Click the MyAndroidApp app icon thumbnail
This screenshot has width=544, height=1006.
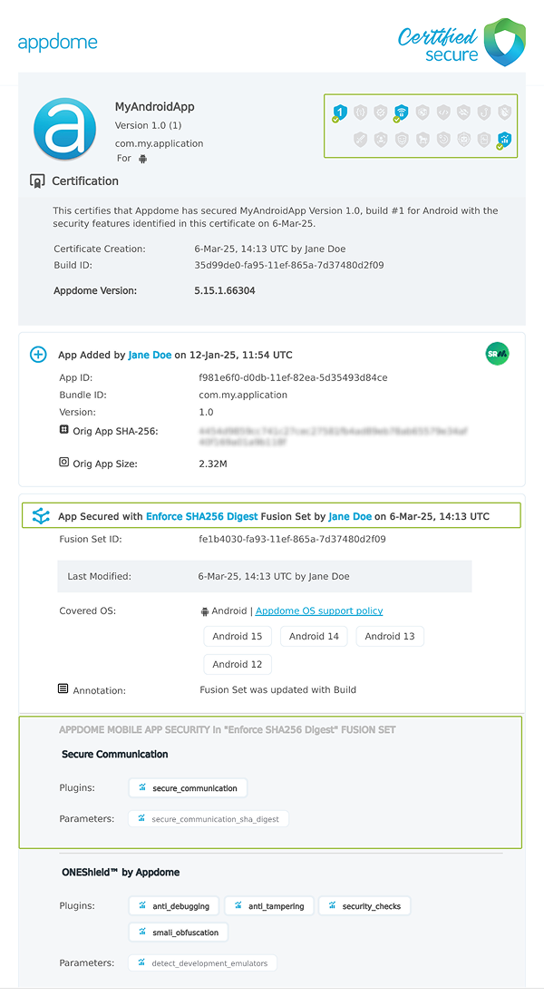(64, 129)
